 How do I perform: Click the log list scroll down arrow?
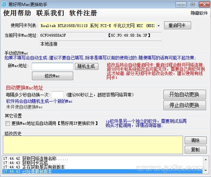[x=206, y=171]
